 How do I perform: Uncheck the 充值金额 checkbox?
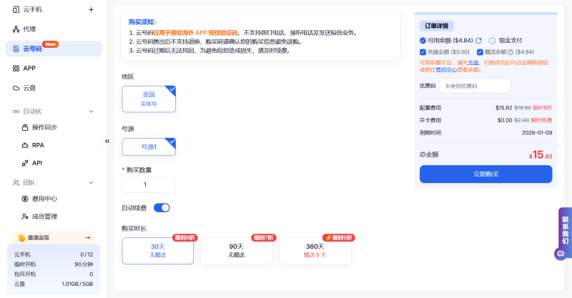click(x=423, y=51)
